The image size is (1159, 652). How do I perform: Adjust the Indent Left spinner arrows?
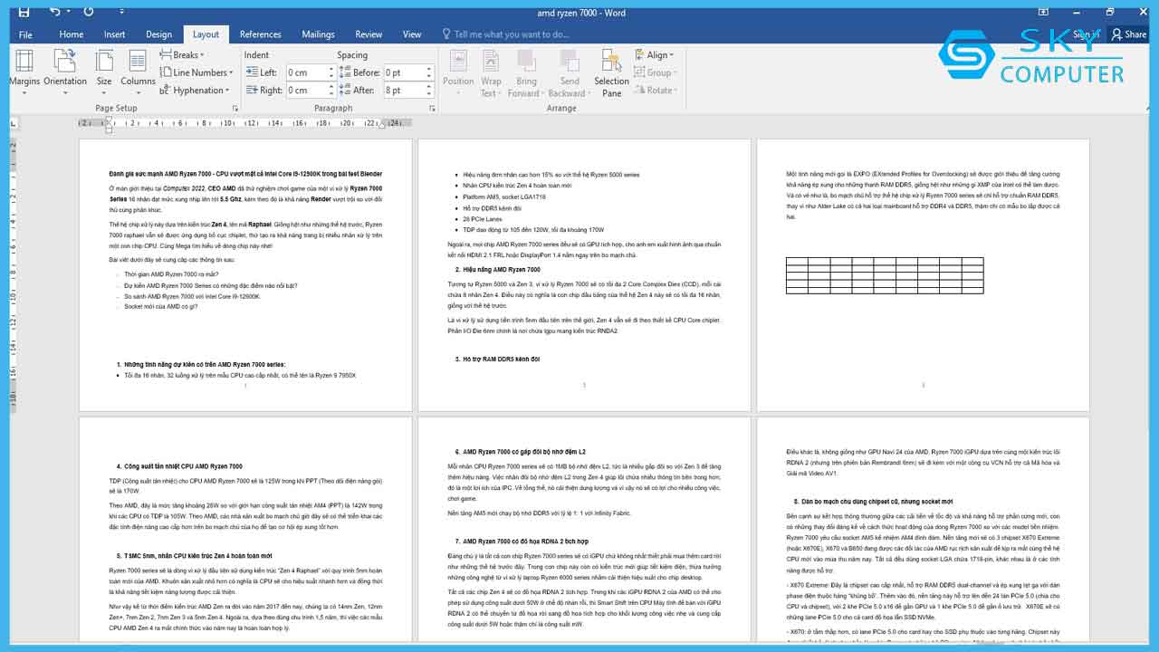[330, 72]
